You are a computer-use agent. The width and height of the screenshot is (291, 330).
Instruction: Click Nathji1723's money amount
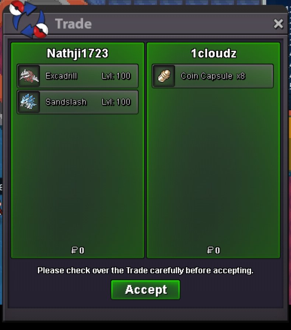[x=78, y=250]
